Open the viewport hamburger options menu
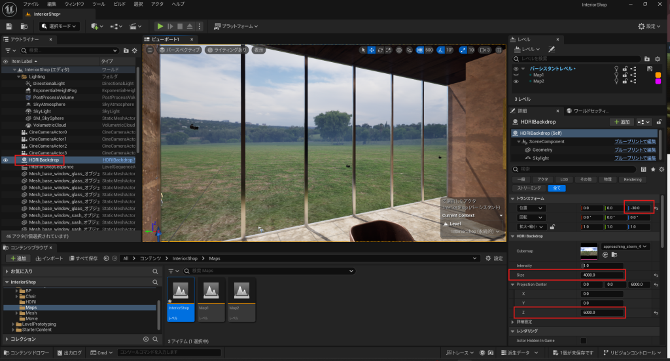The image size is (670, 361). click(150, 50)
